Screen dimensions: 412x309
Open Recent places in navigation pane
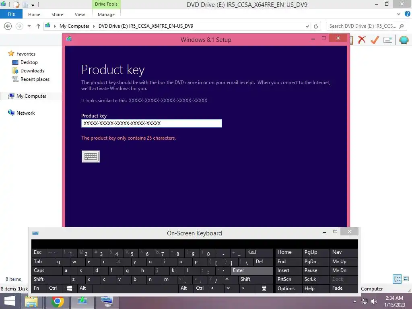pyautogui.click(x=35, y=79)
